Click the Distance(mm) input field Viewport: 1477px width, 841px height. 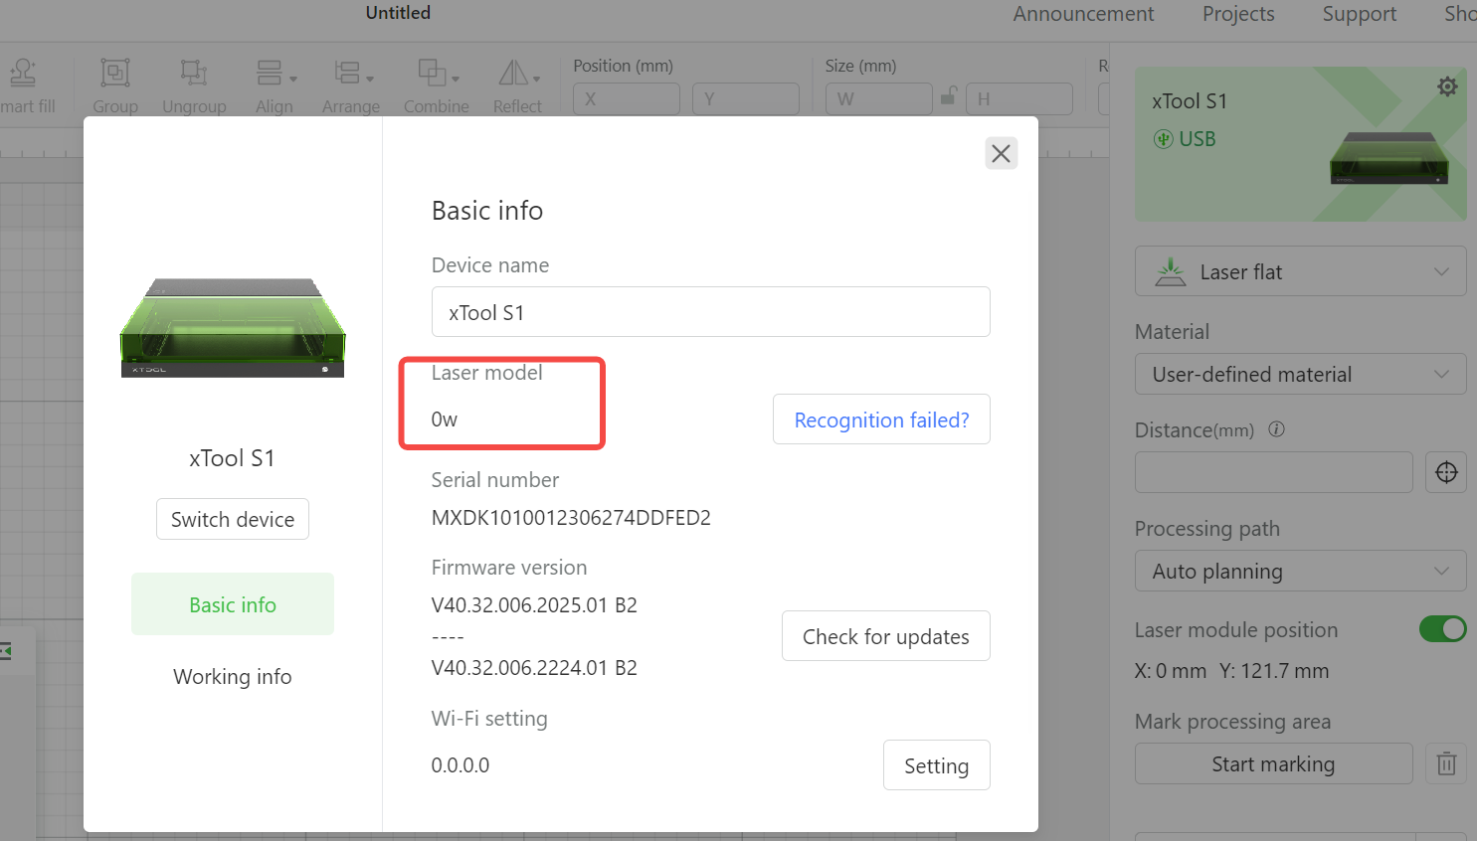[1274, 472]
